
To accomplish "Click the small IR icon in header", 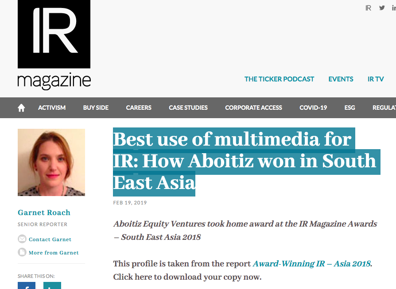I will tap(368, 8).
